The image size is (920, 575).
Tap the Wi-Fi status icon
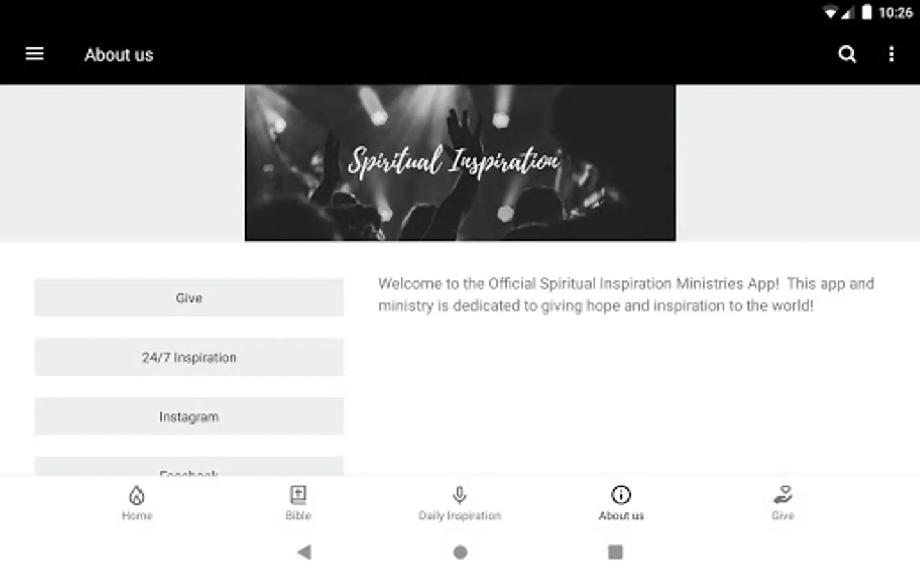click(829, 13)
